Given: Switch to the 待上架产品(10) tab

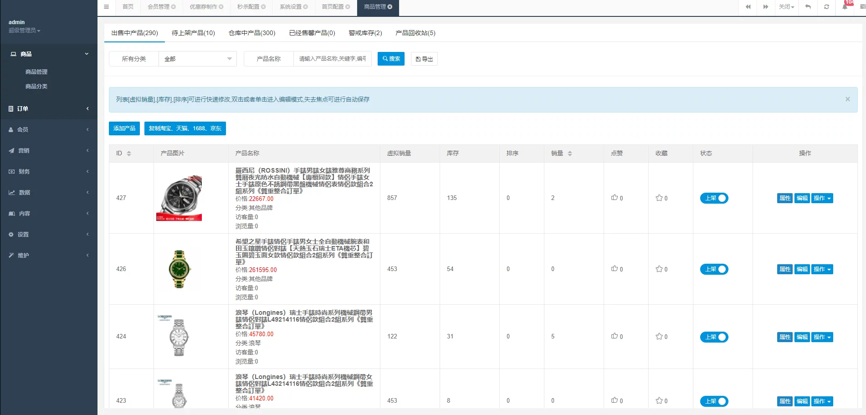Looking at the screenshot, I should click(x=193, y=33).
